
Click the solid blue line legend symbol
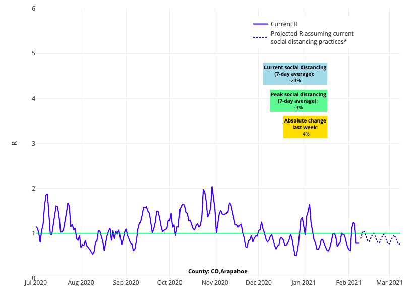[260, 24]
